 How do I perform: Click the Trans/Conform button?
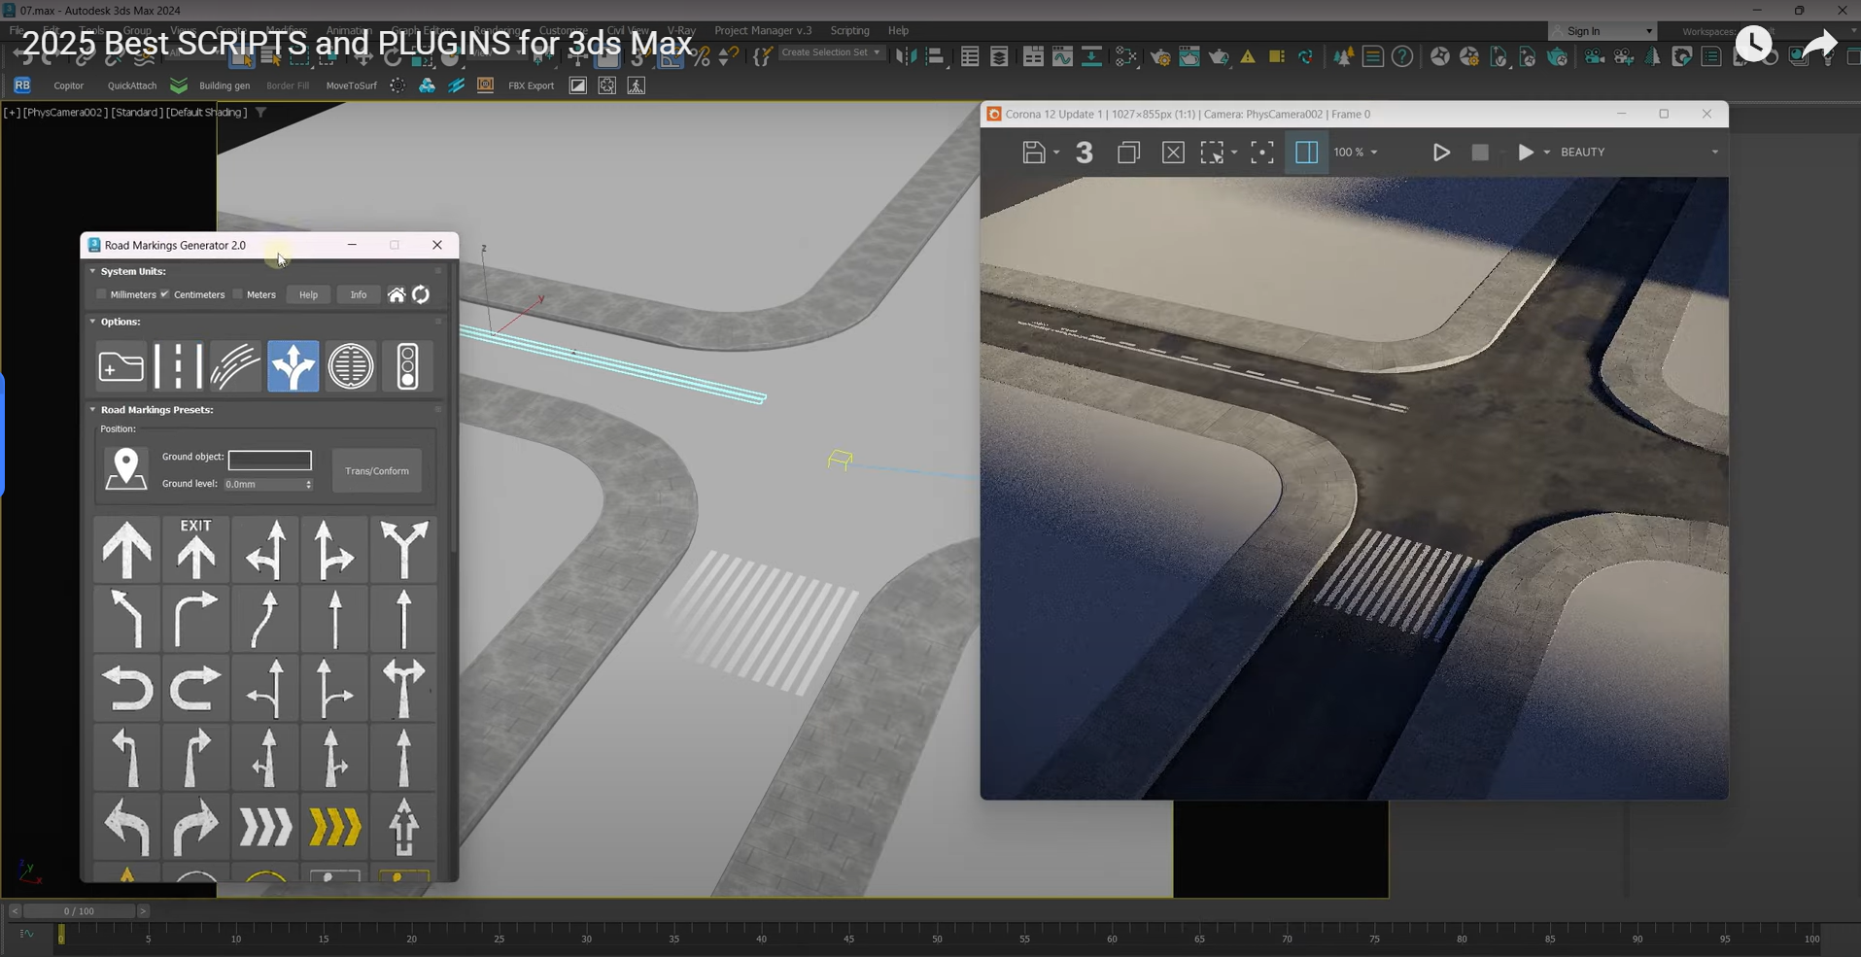(377, 471)
